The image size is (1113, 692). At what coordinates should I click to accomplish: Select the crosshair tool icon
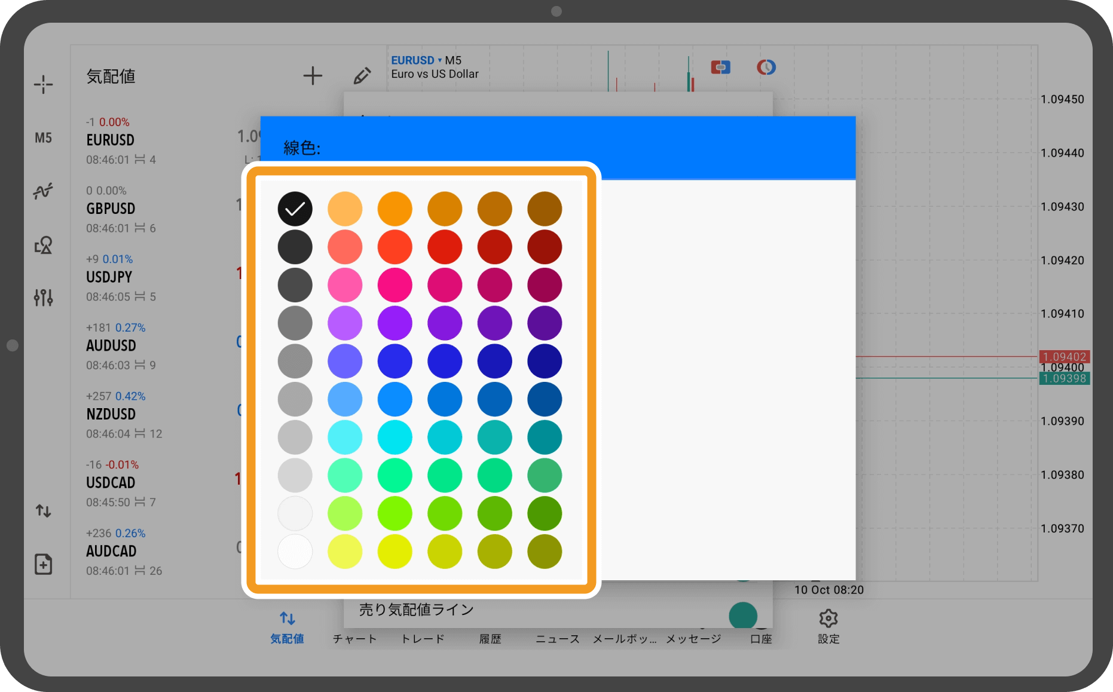tap(43, 84)
